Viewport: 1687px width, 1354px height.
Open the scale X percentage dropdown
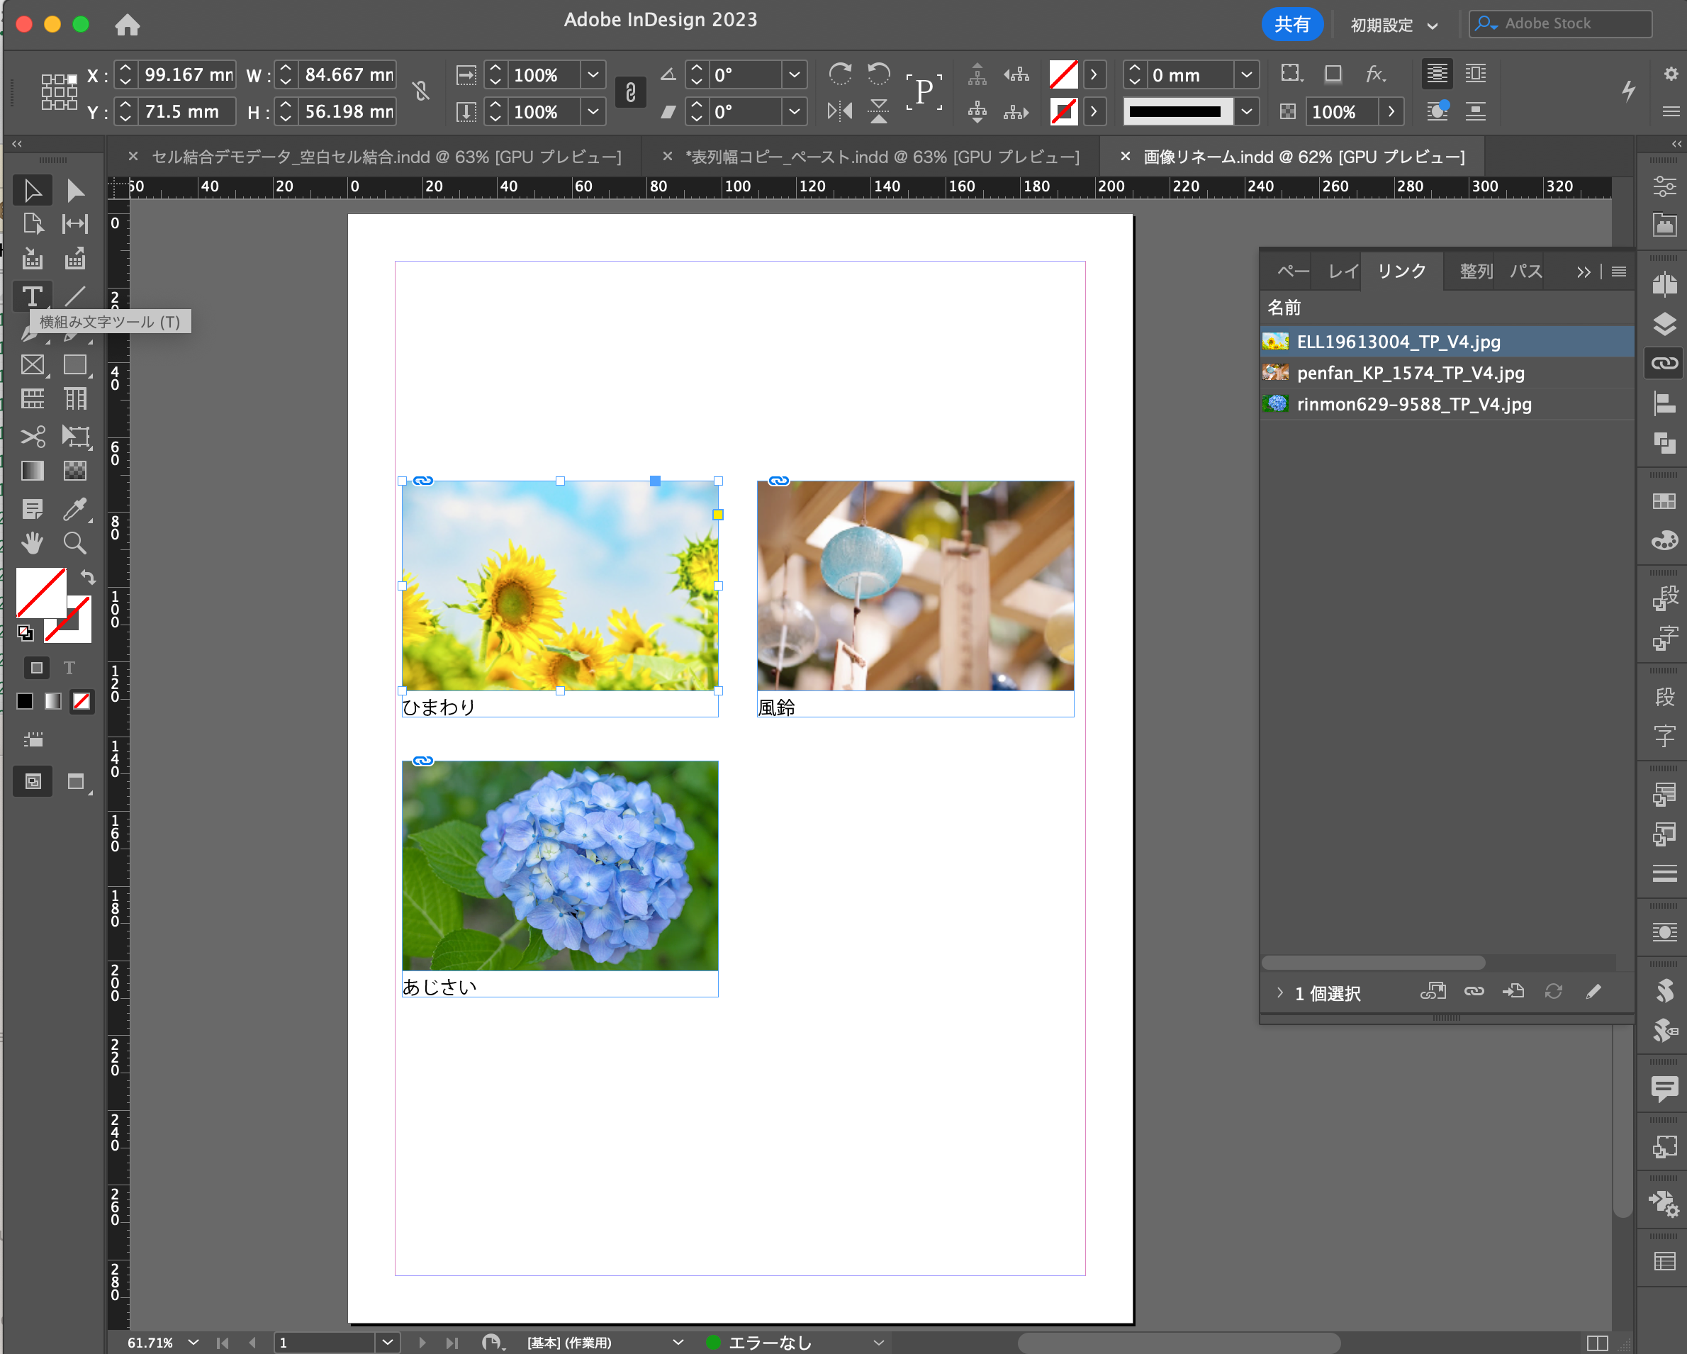click(x=593, y=75)
